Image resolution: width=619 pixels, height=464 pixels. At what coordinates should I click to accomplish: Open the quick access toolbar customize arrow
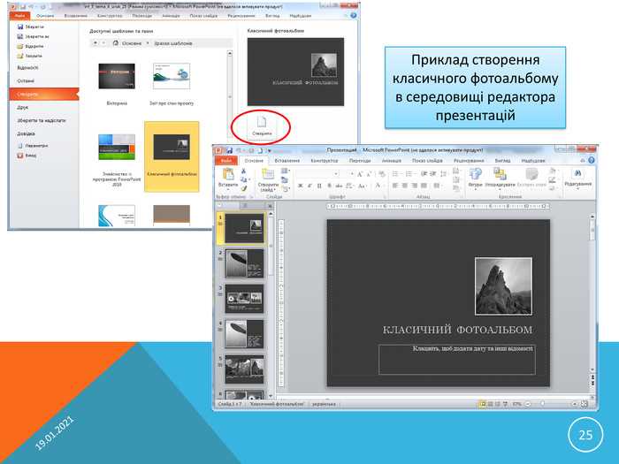coord(270,151)
